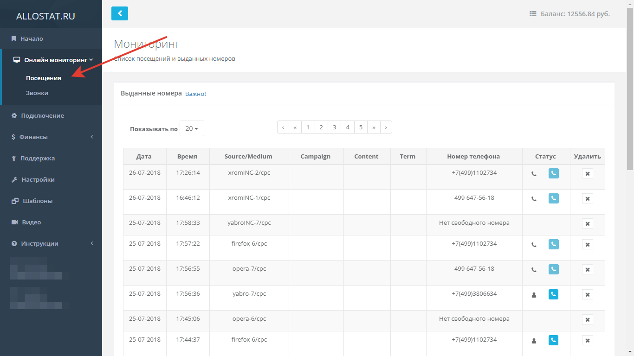Screen dimensions: 634x356
Task: Click the balance list icon in header
Action: click(x=533, y=14)
